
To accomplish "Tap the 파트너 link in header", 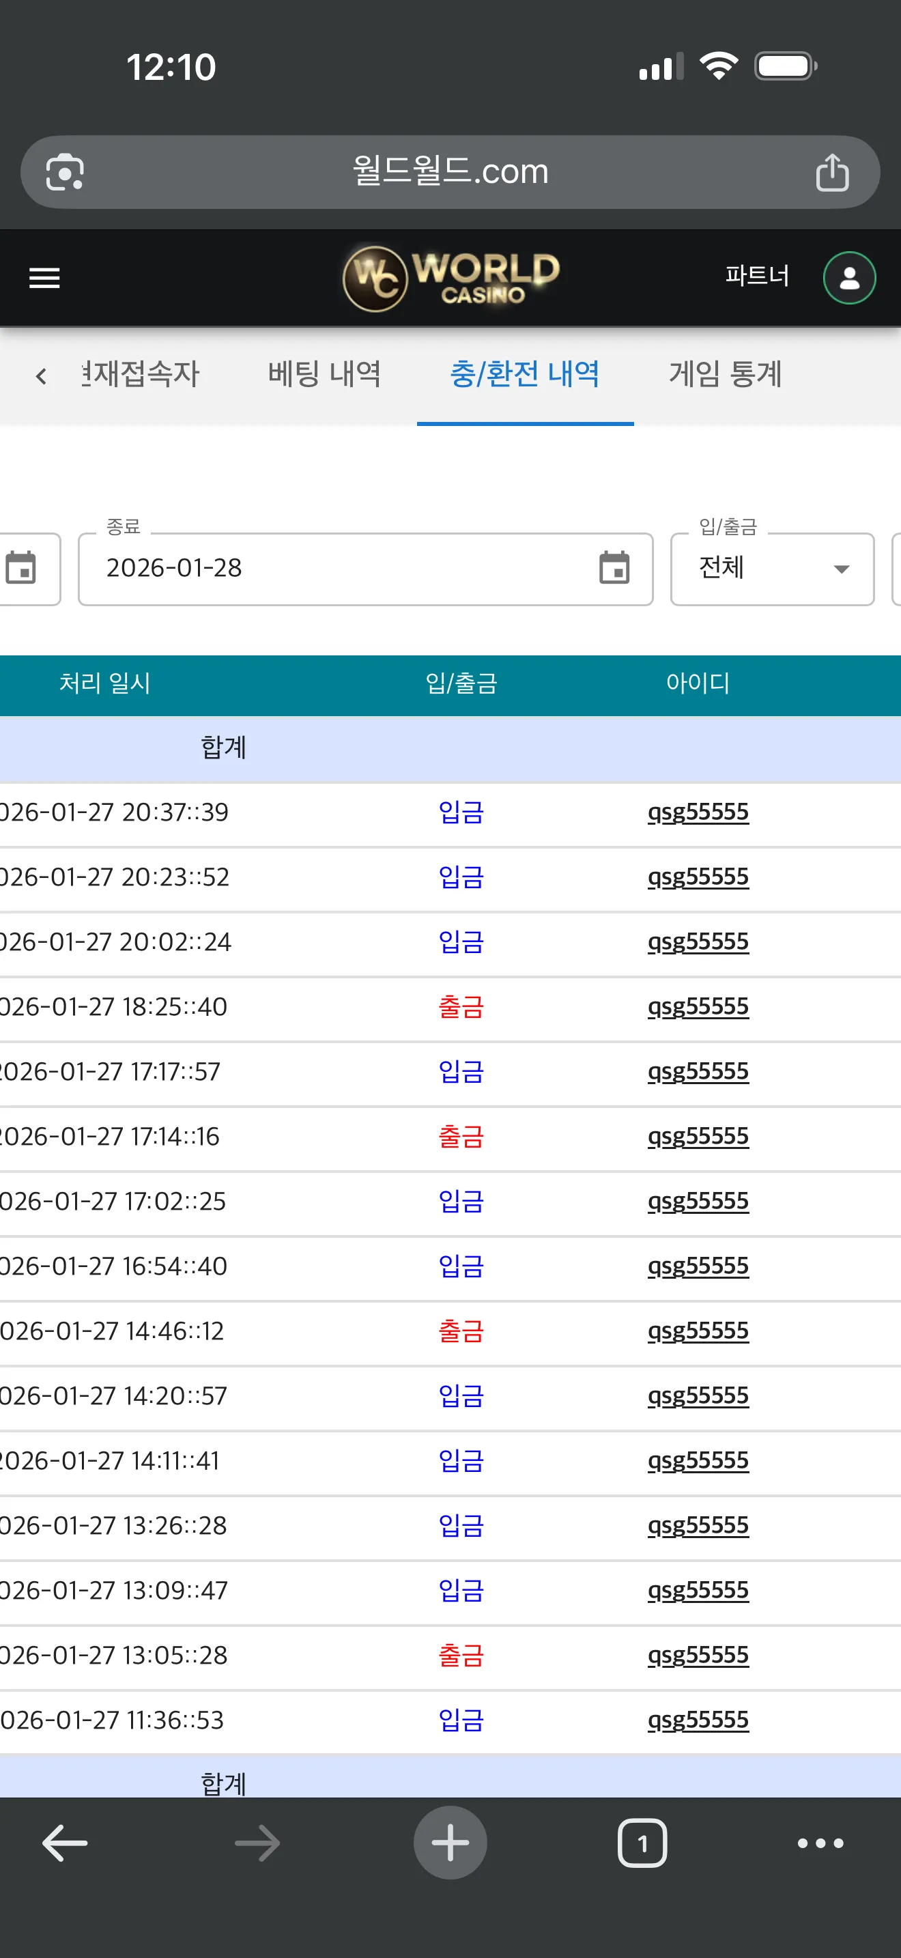I will pos(757,275).
